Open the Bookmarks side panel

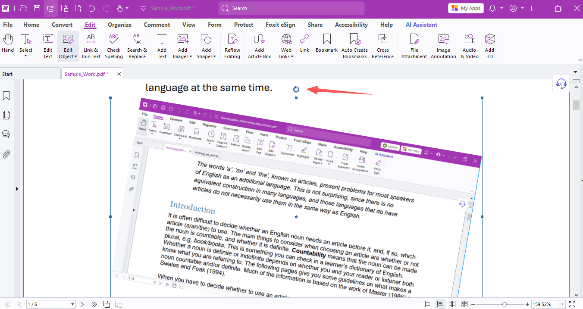(6, 96)
